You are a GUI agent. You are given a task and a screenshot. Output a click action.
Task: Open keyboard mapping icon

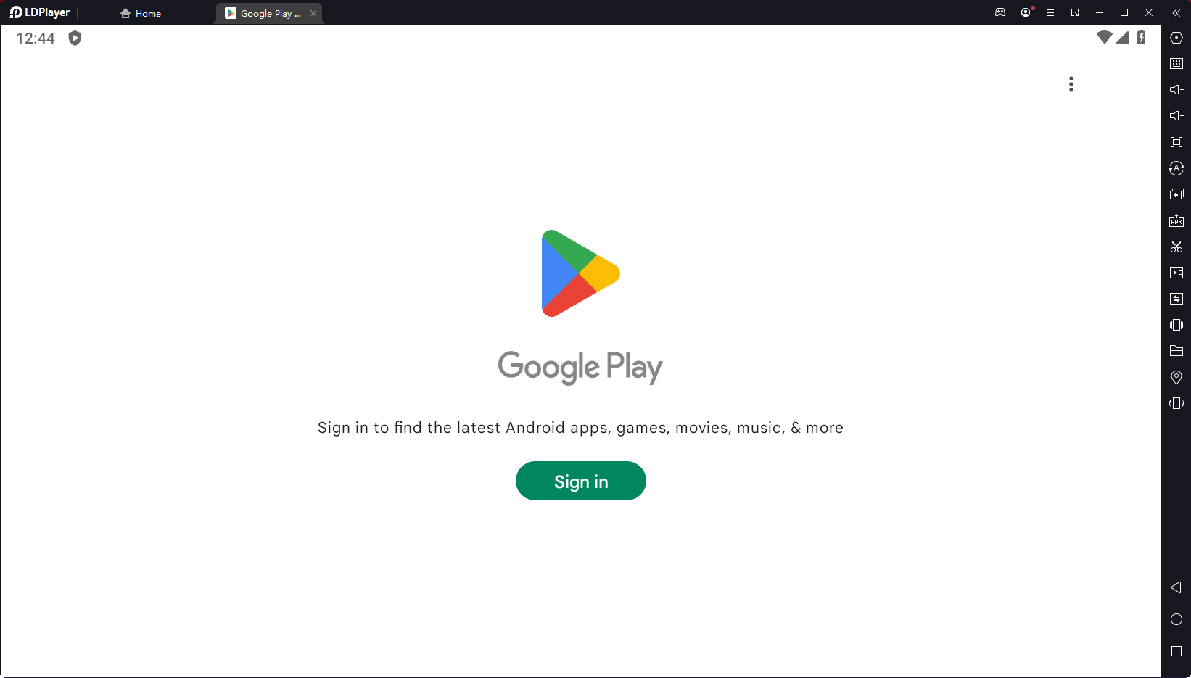point(1176,64)
